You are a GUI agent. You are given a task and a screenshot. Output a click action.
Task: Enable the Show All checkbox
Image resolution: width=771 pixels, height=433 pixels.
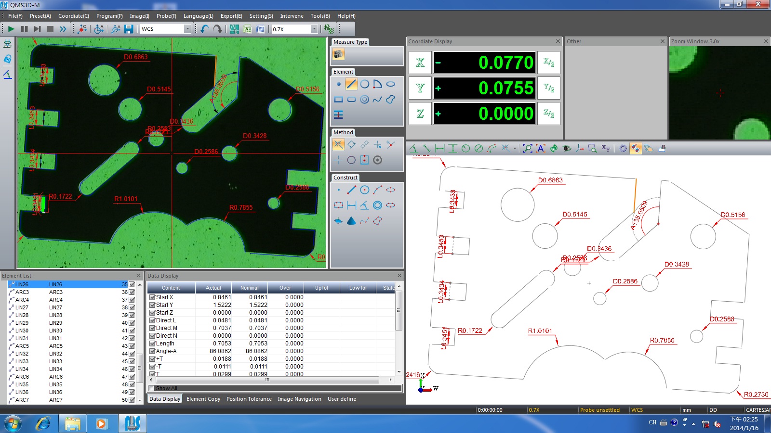(151, 388)
